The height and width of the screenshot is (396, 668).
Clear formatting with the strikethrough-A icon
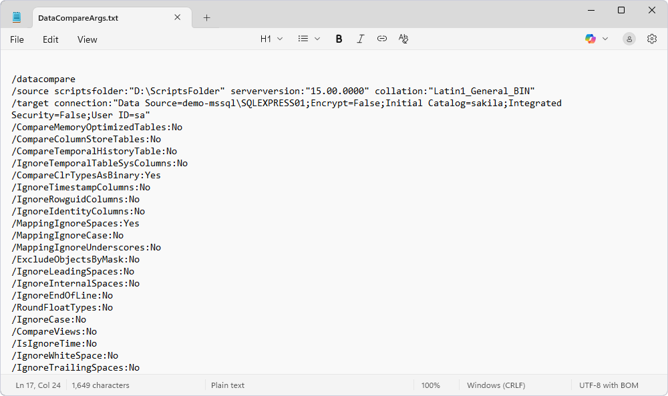(x=403, y=39)
